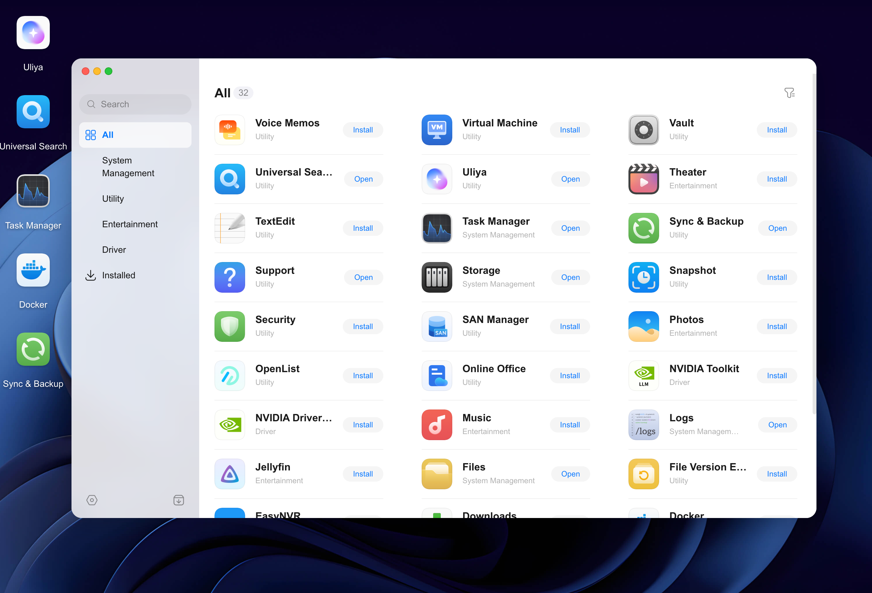Open the Sync & Backup desktop icon

pos(33,349)
